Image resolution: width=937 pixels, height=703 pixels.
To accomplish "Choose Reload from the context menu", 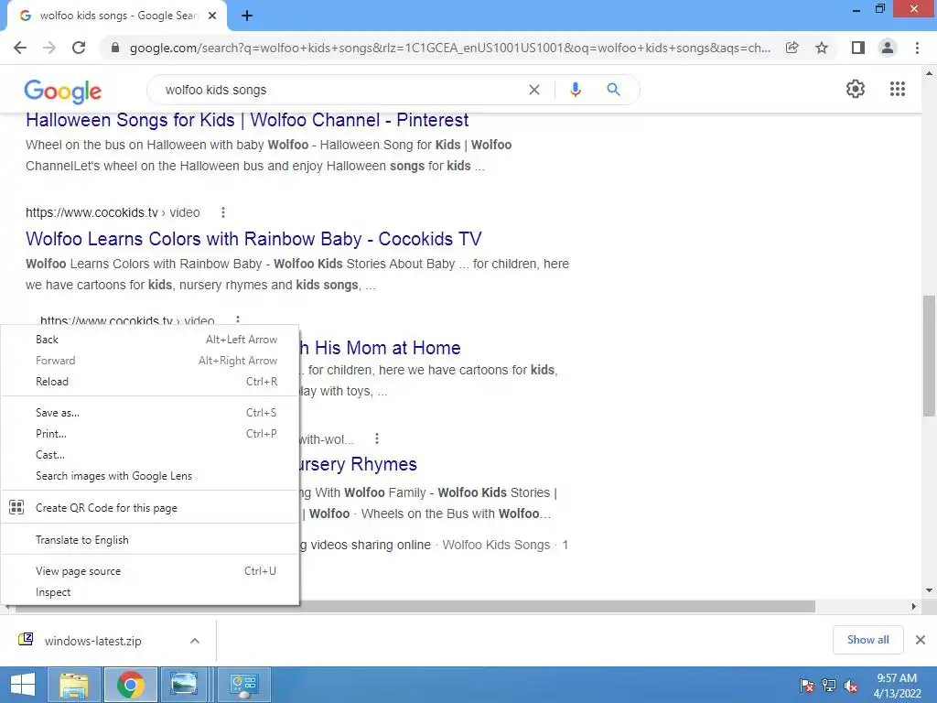I will click(150, 382).
